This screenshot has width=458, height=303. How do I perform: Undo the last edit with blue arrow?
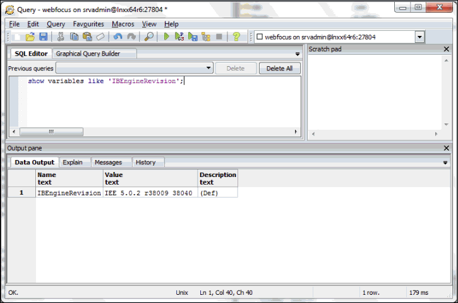click(x=118, y=37)
